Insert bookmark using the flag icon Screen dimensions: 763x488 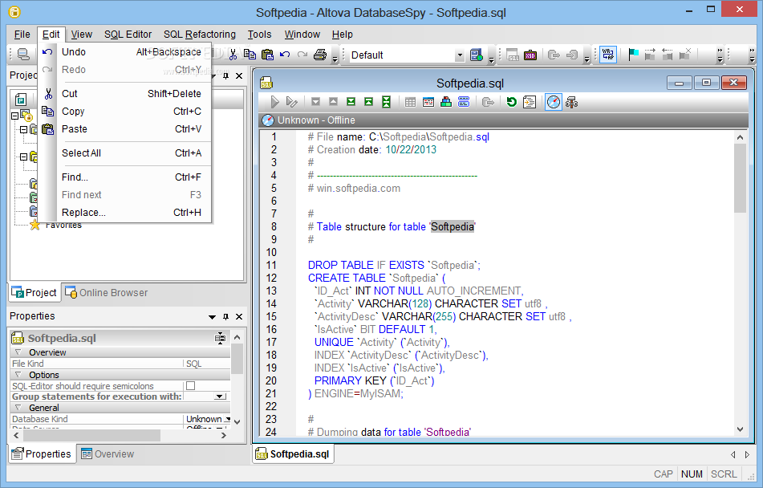click(x=633, y=55)
